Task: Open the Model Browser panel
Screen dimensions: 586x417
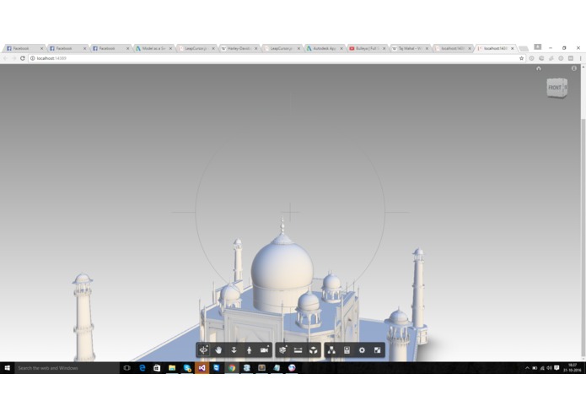Action: click(331, 350)
